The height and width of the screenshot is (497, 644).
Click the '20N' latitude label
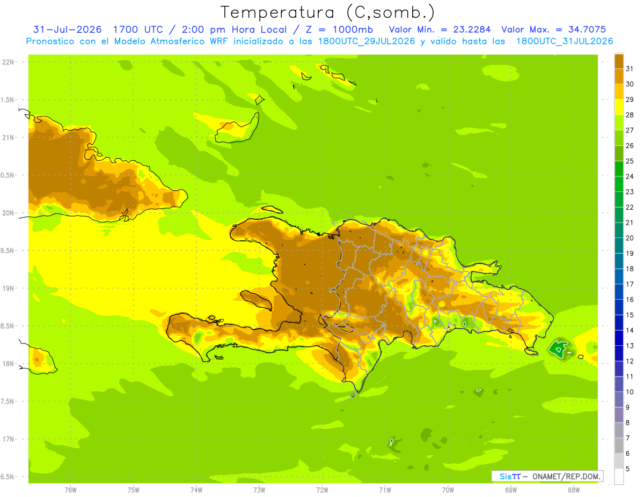[8, 213]
